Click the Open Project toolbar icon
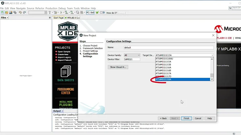Viewport: 241px width, 135px height. 11,13
